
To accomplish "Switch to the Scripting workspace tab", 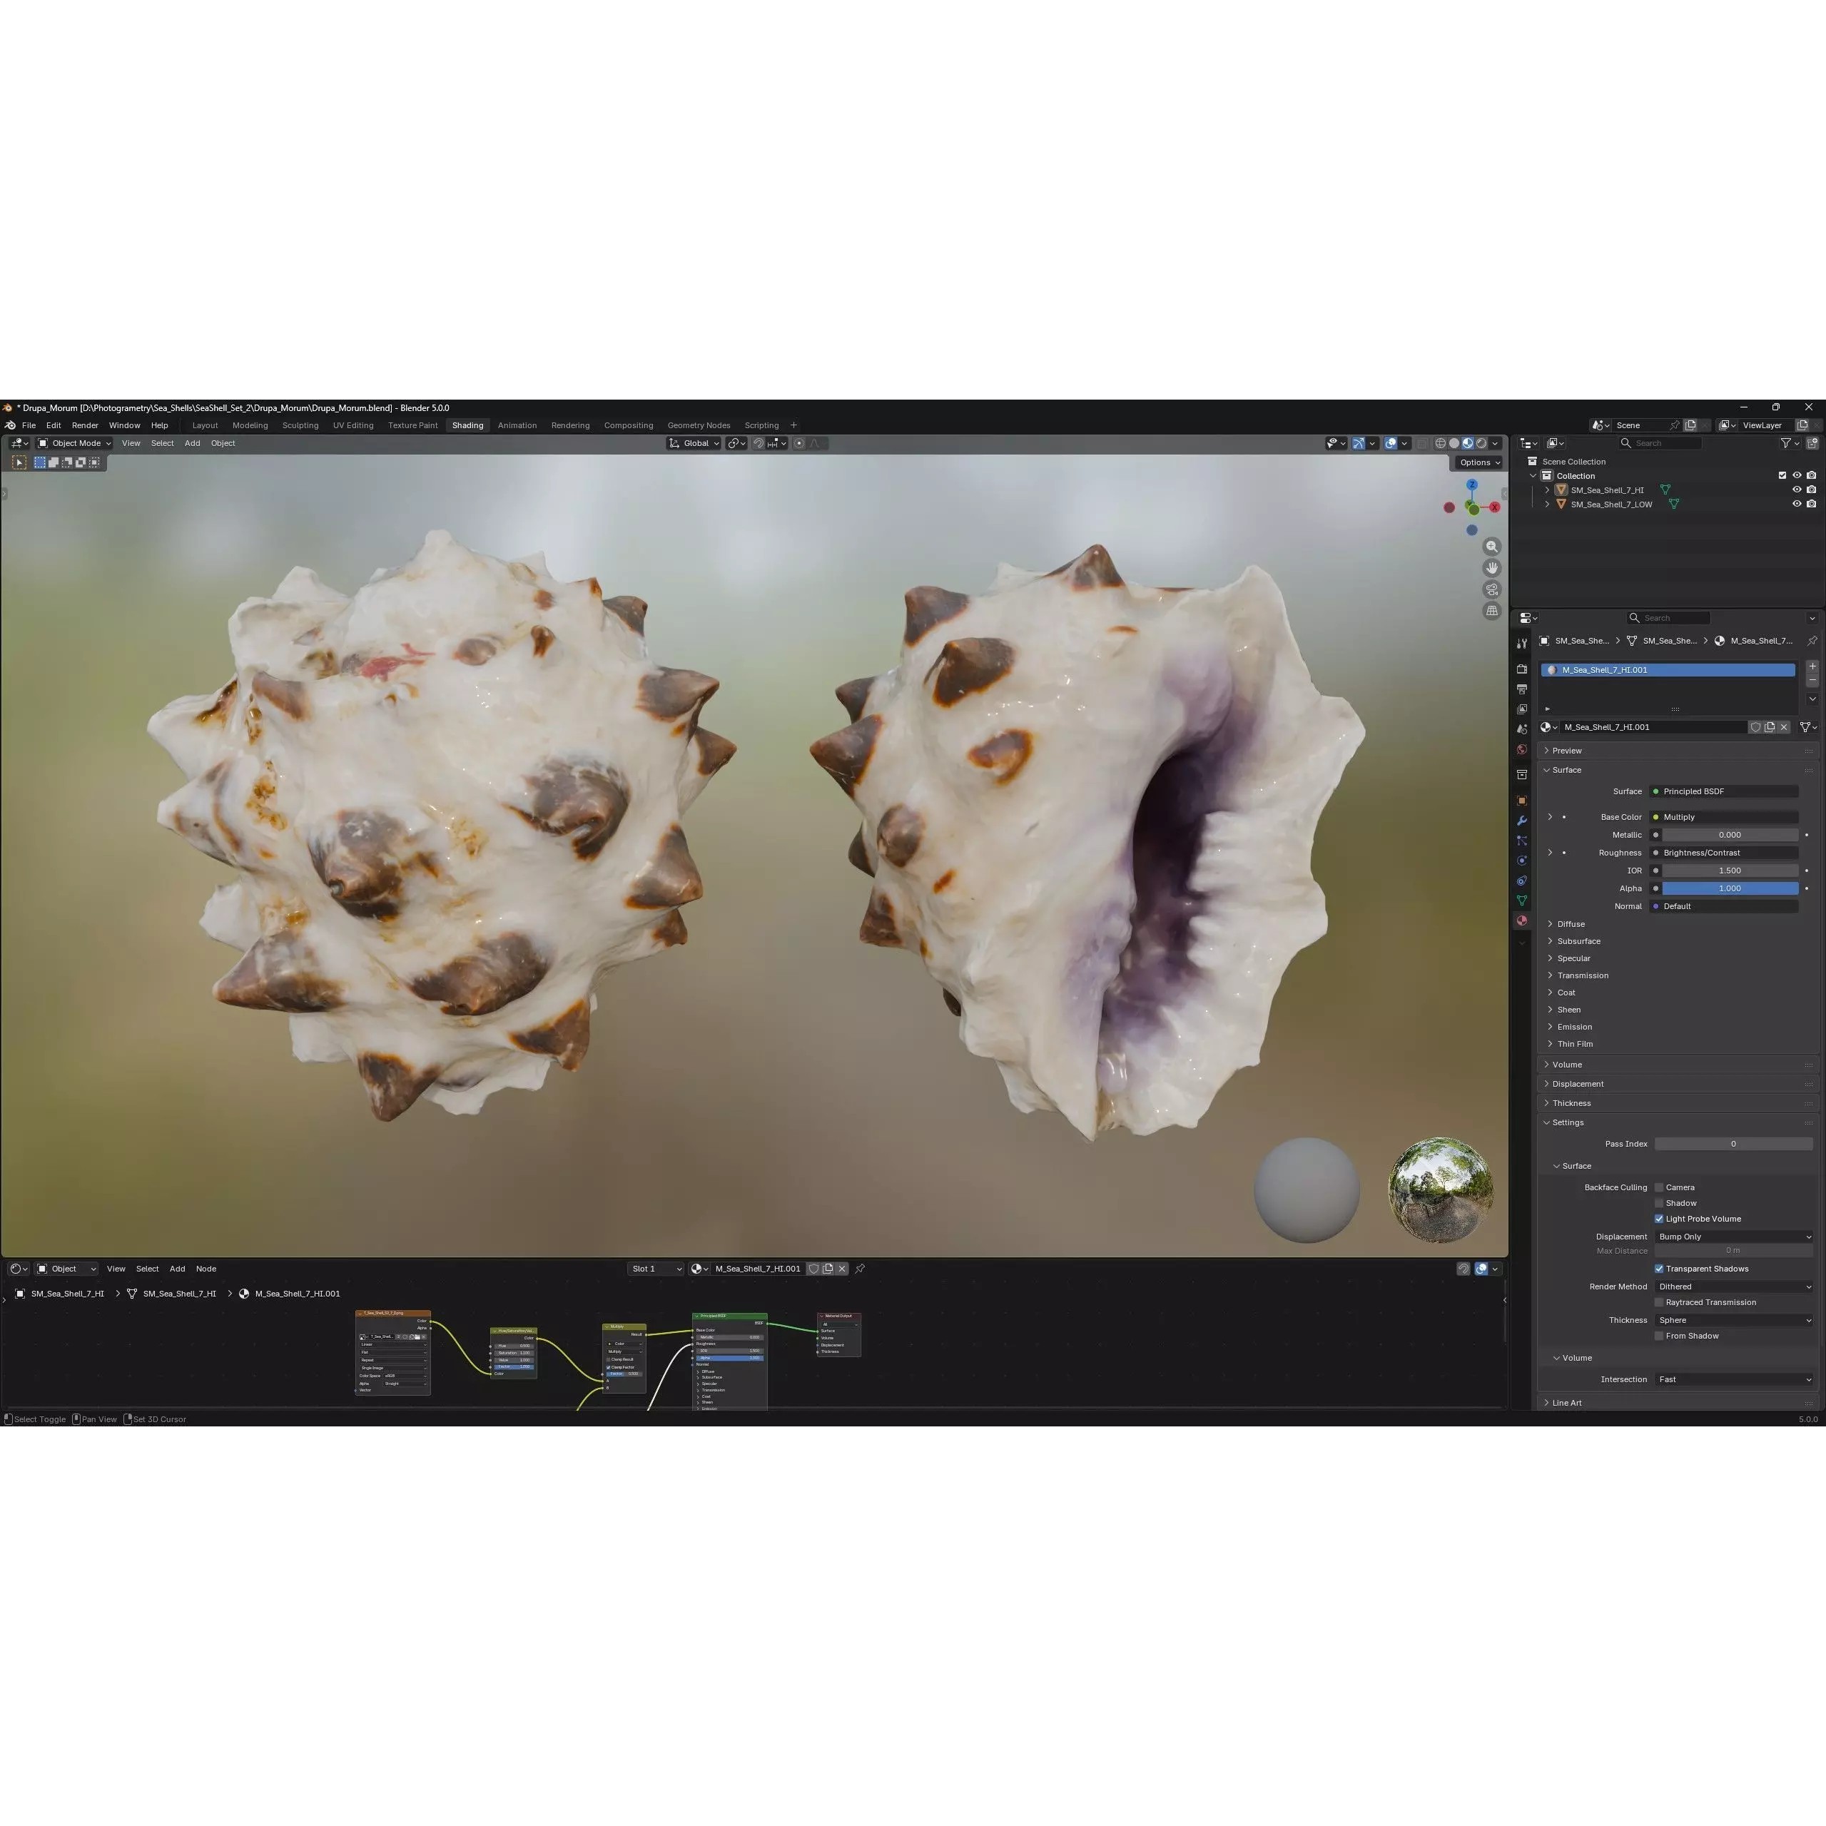I will click(x=762, y=425).
